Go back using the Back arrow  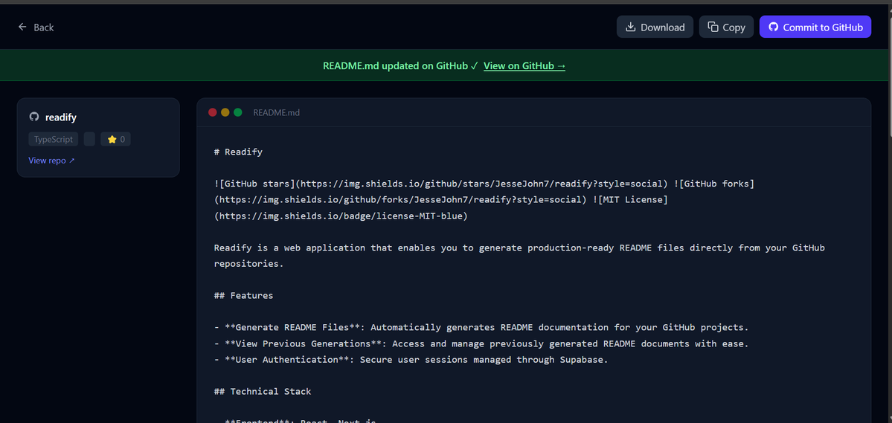click(36, 28)
